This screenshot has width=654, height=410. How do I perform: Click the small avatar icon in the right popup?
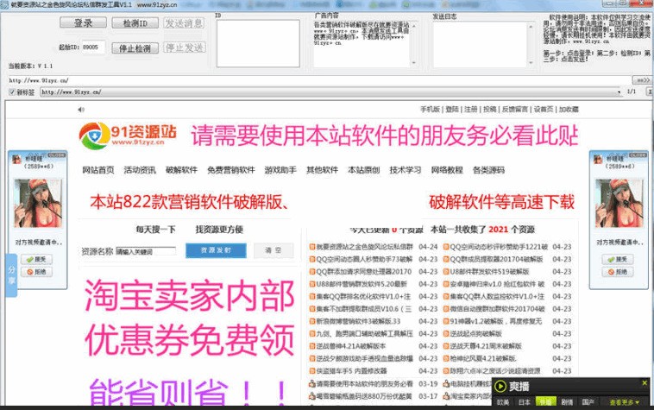(598, 160)
